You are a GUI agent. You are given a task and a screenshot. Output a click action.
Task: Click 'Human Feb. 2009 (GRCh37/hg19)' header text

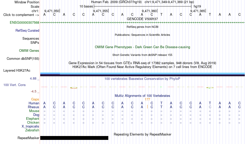[116, 2]
